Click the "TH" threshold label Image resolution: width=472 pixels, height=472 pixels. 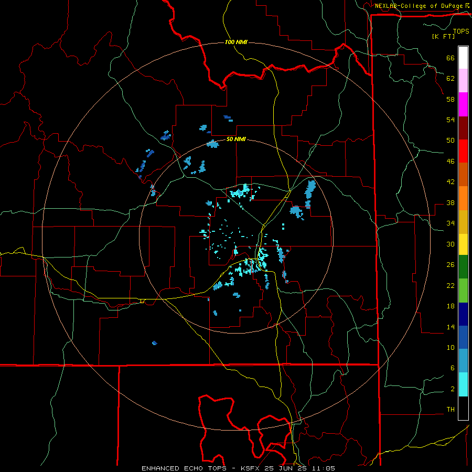point(450,409)
